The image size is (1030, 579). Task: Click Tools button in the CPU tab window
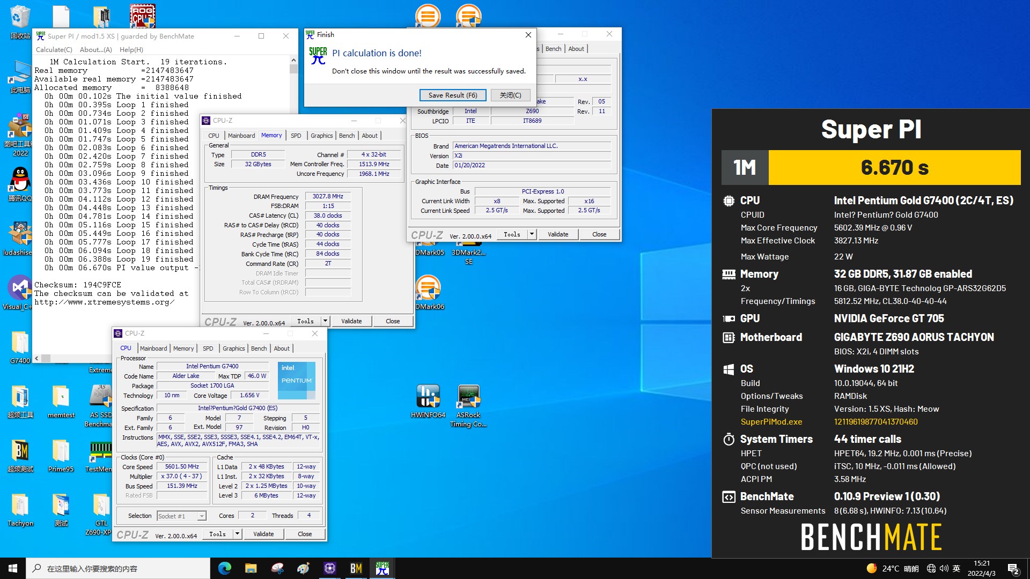click(x=217, y=534)
